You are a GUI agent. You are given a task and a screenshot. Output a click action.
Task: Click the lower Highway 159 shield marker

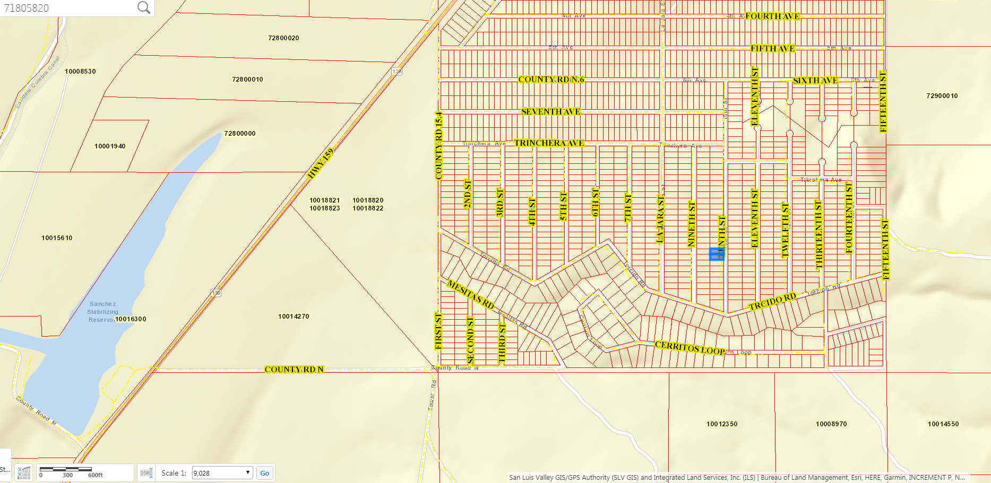[216, 293]
